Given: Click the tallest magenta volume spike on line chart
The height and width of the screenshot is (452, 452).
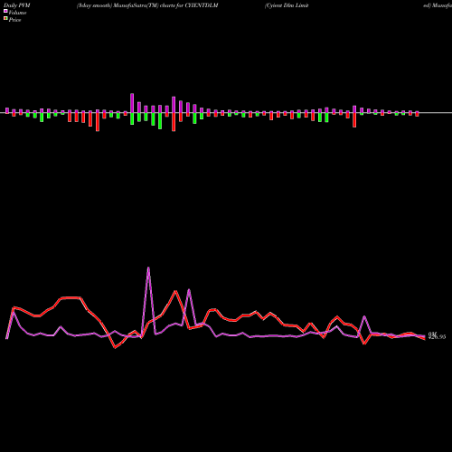Looking at the screenshot, I should 148,268.
